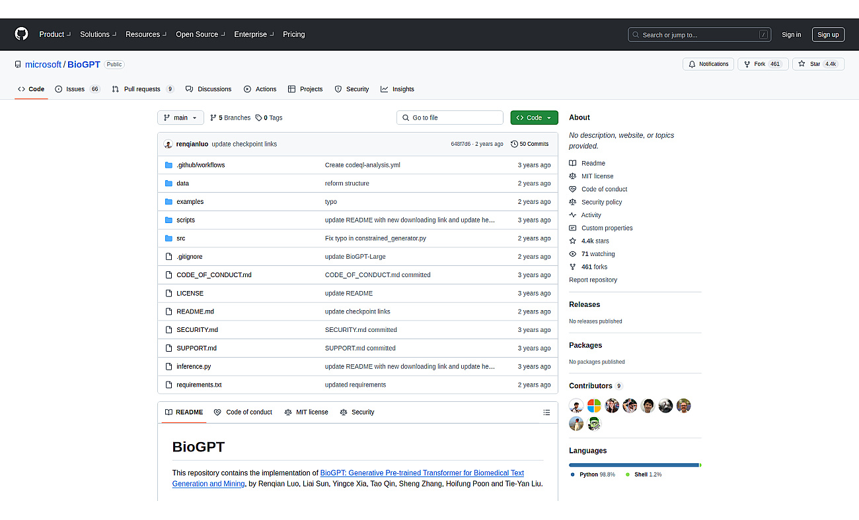Open the requirements.txt file name
The height and width of the screenshot is (520, 859).
[x=199, y=385]
